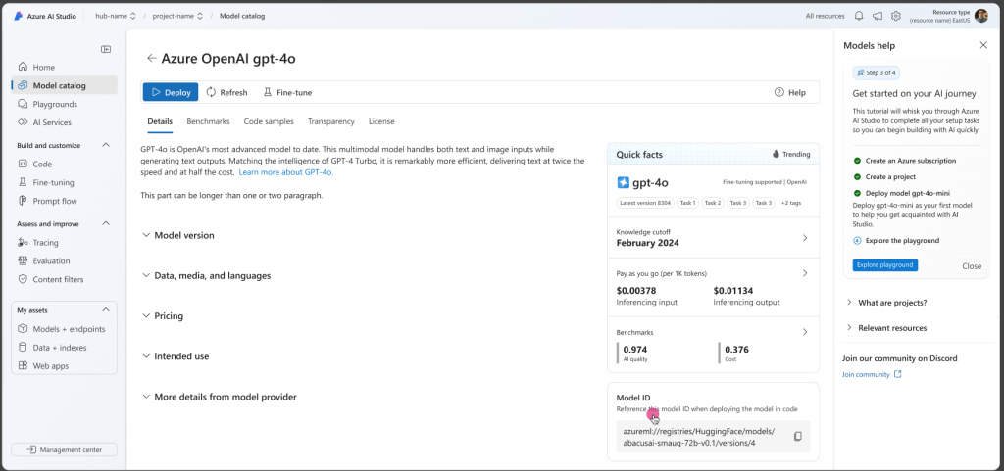
Task: Close the Models help panel
Action: [x=983, y=45]
